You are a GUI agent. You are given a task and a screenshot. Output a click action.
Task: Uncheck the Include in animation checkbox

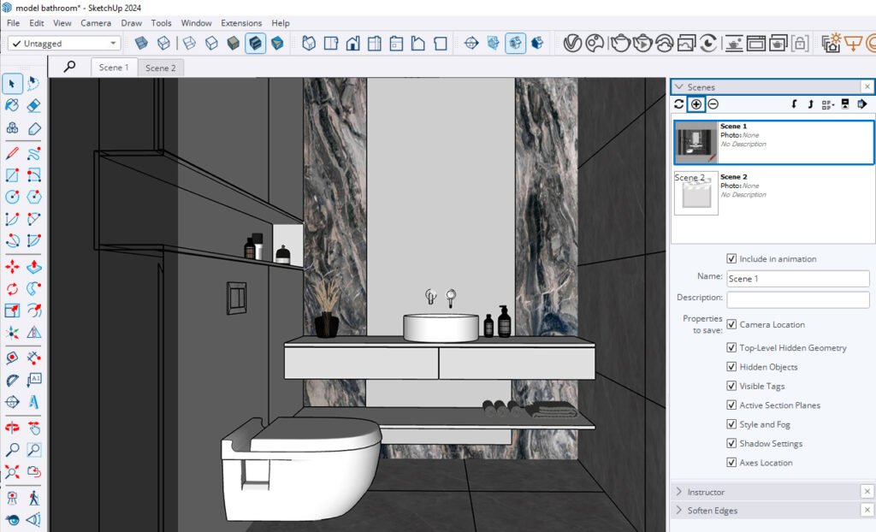[731, 259]
